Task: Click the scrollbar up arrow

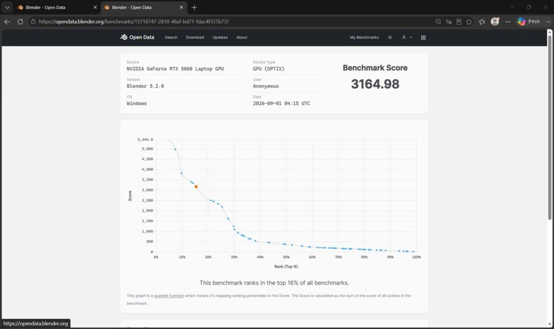Action: (550, 32)
